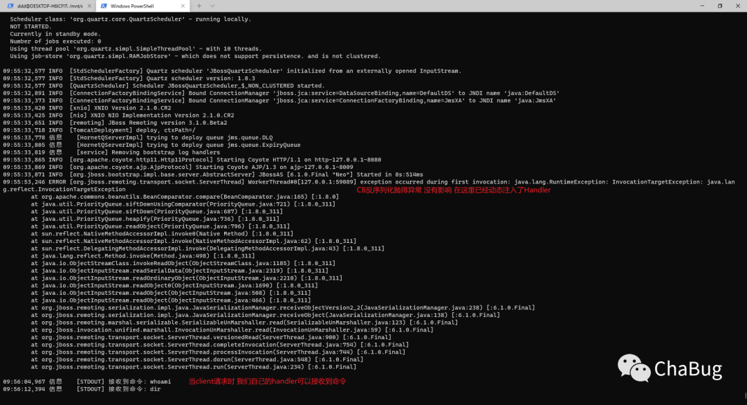
Task: Click the icon on the ddd@DESKTOP tab
Action: pyautogui.click(x=10, y=6)
